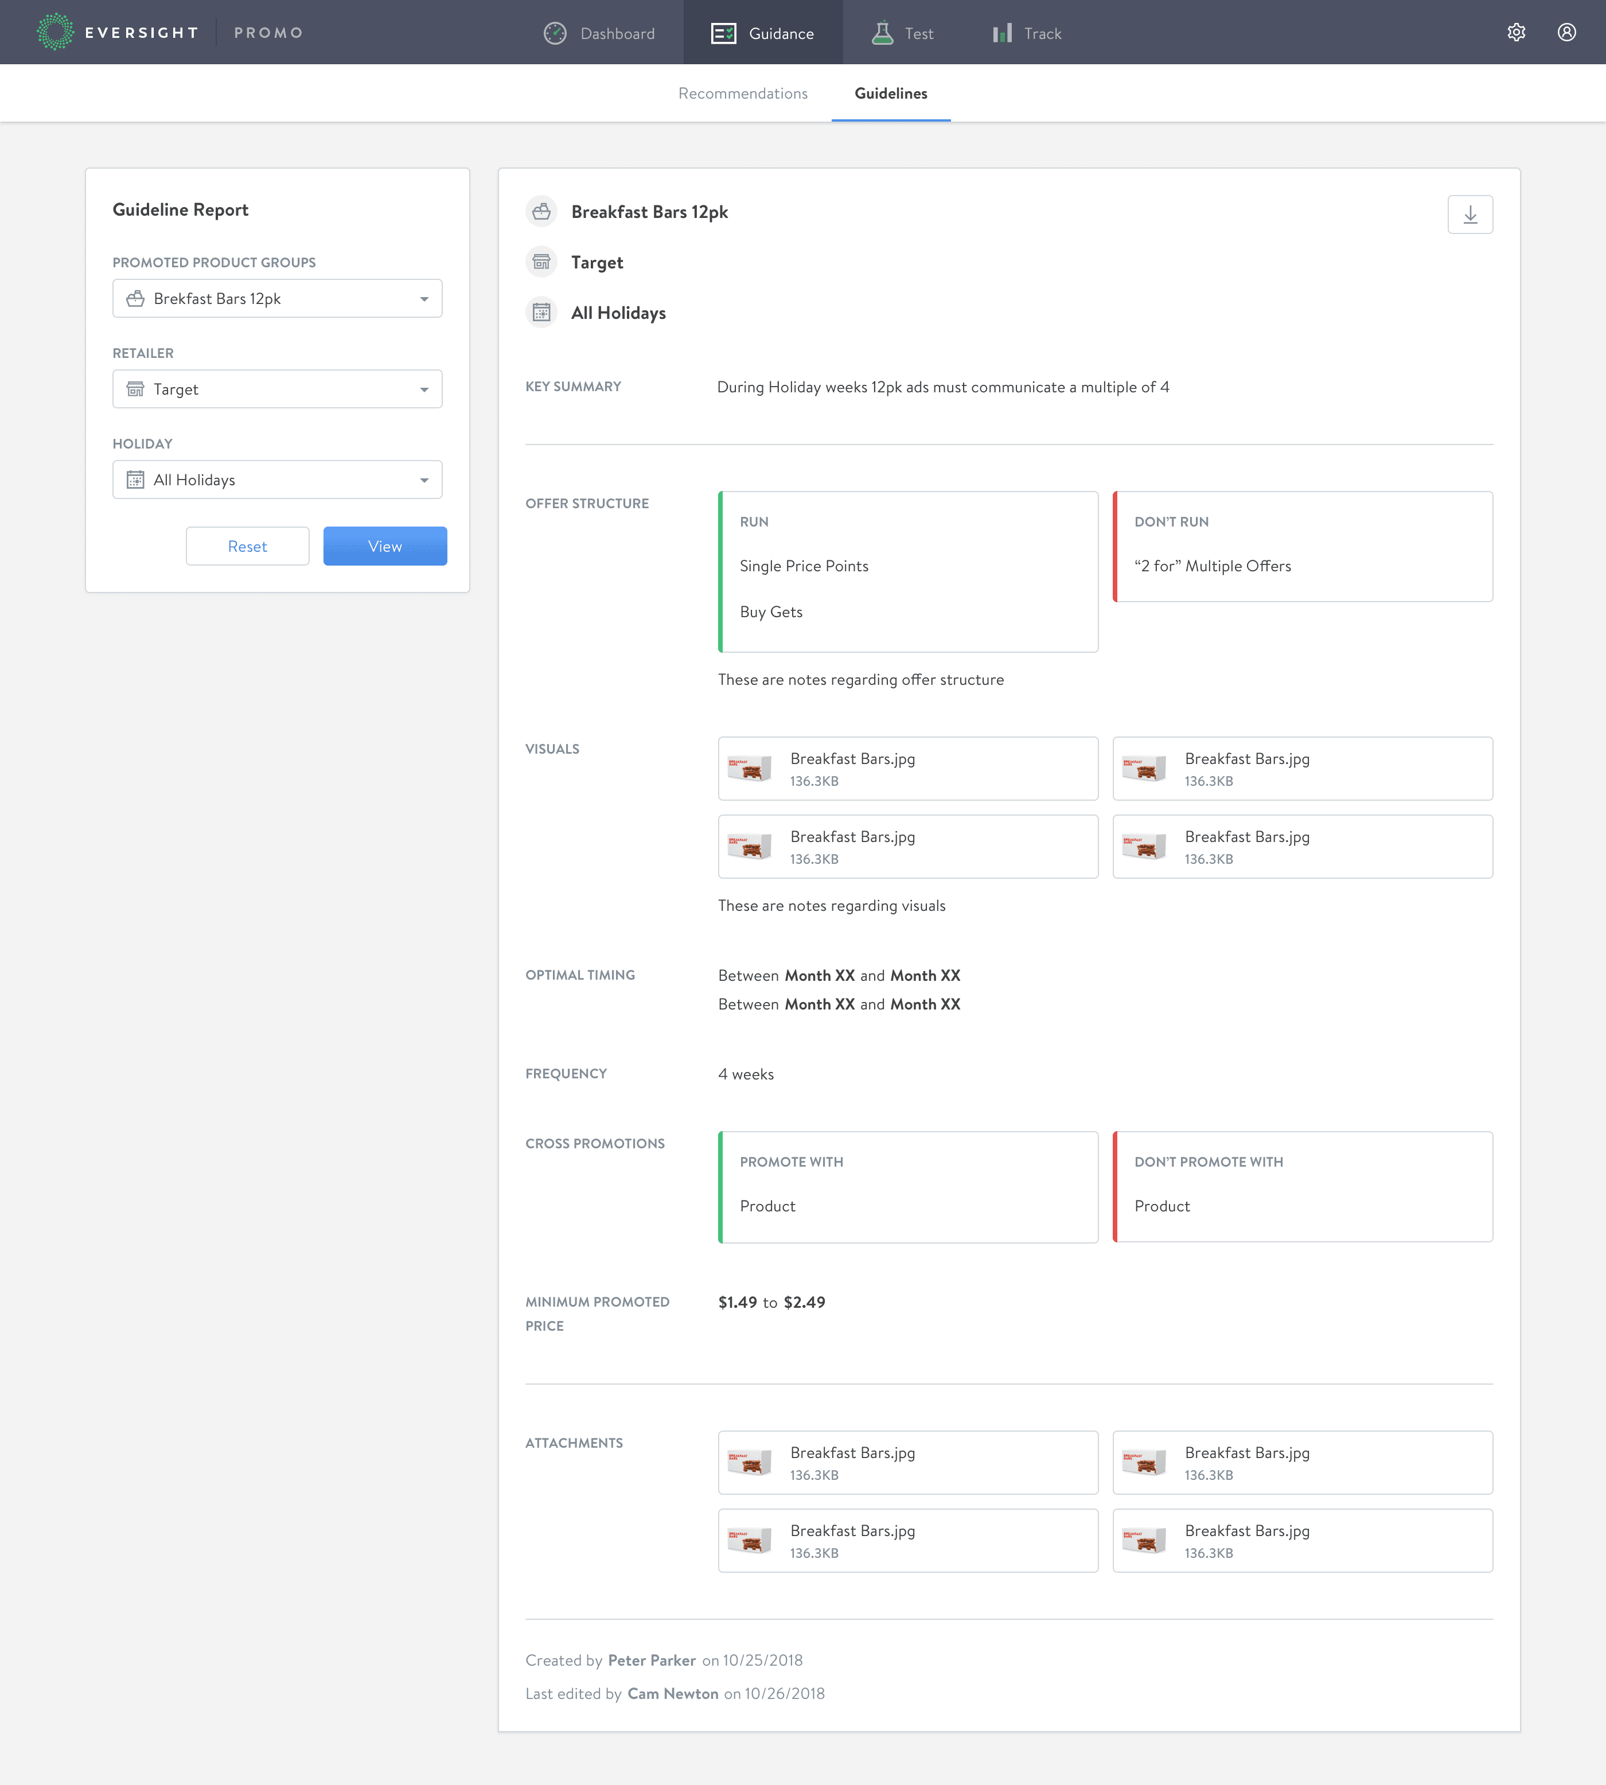Open the first Visuals Breakfast Bars.jpg thumbnail
Viewport: 1606px width, 1785px height.
click(x=749, y=769)
